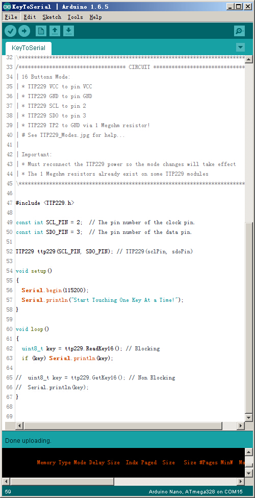255x498 pixels.
Task: Click the editor horizontal scrollbar right arrow
Action: pyautogui.click(x=241, y=426)
